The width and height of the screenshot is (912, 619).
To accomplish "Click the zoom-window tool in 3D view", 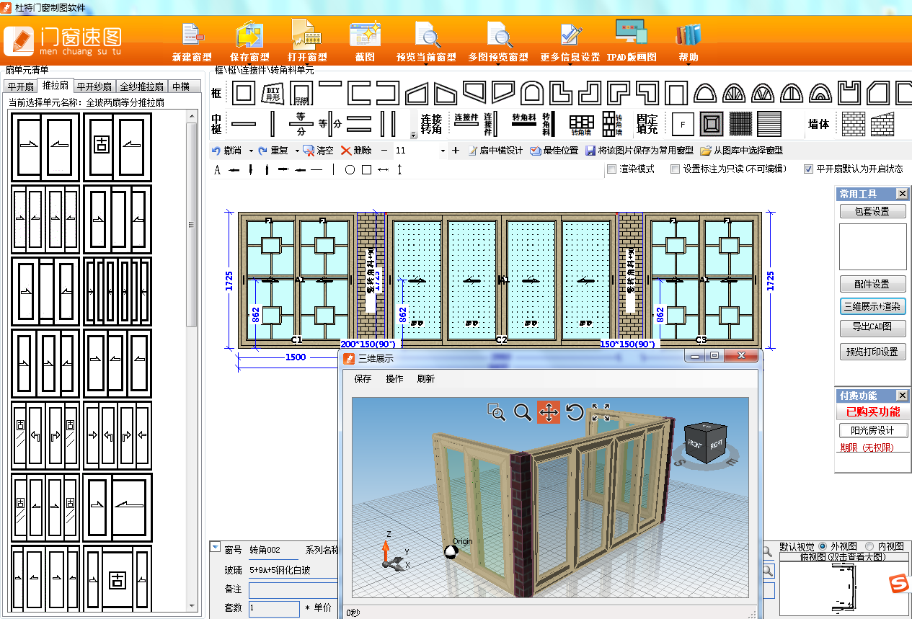I will [x=496, y=412].
